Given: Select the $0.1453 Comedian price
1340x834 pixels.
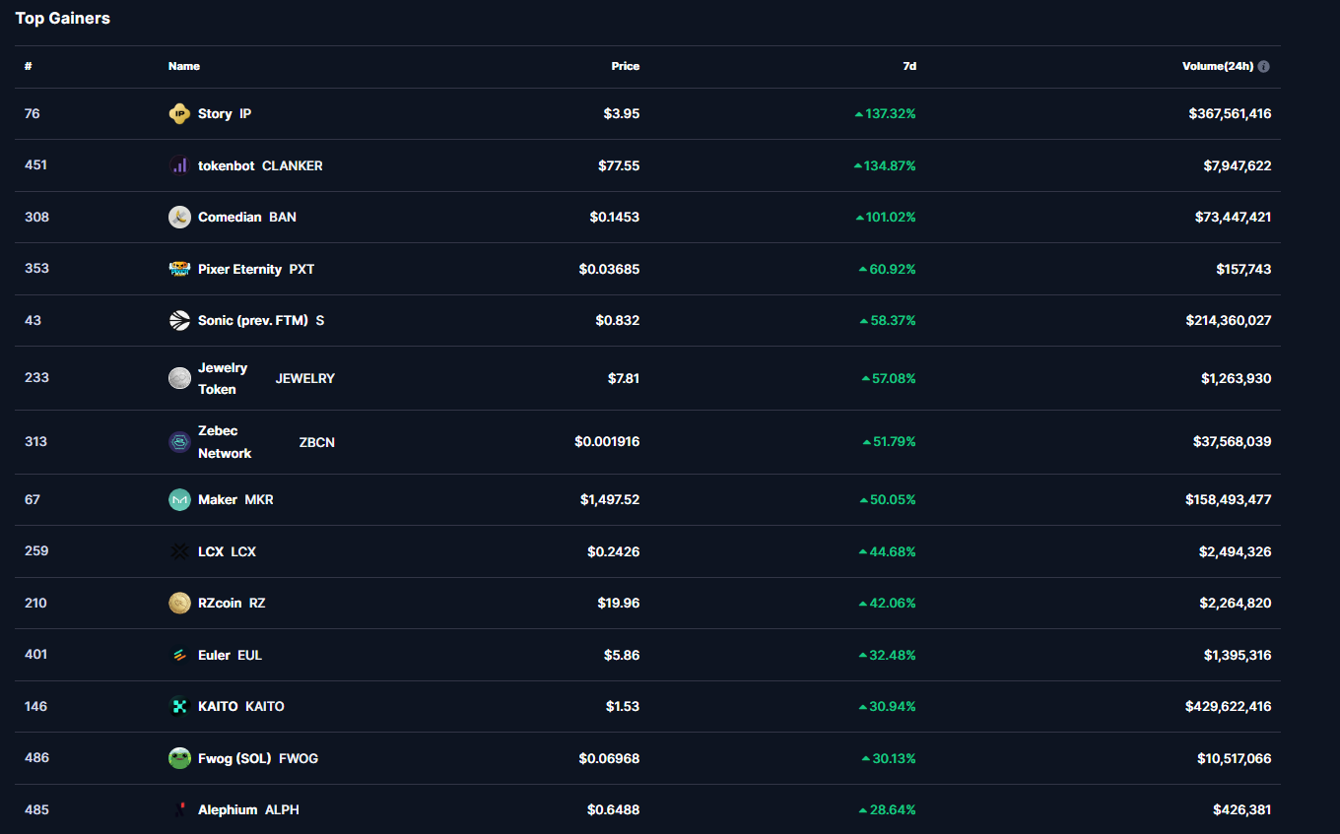Looking at the screenshot, I should click(614, 218).
